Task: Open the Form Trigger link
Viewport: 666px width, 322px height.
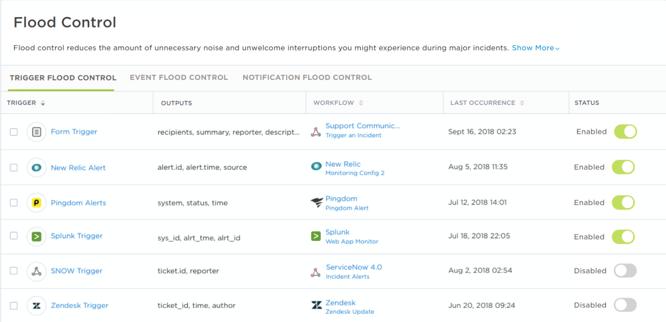Action: point(74,132)
